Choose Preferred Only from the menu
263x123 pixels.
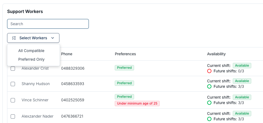[x=31, y=59]
